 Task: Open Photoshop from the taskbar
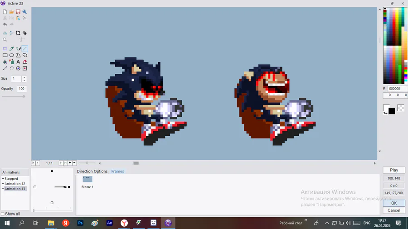tap(80, 223)
